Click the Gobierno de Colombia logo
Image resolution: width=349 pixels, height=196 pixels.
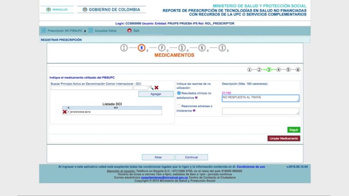click(111, 10)
